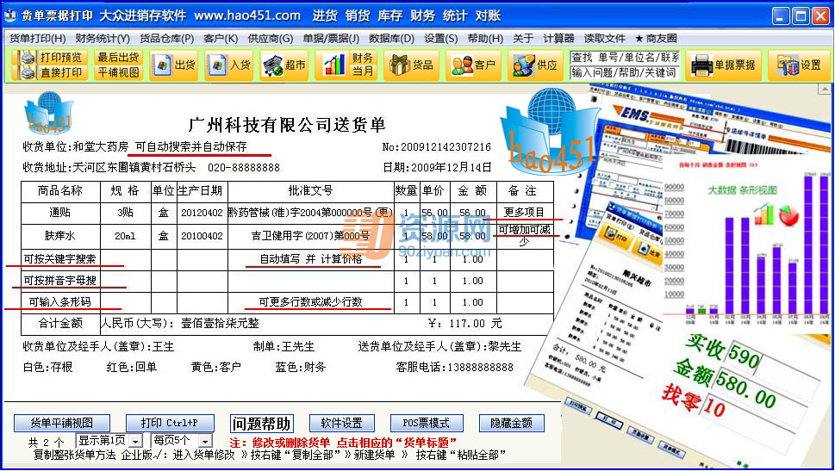This screenshot has height=471, width=835.
Task: Open the 关于 menu item
Action: (523, 39)
